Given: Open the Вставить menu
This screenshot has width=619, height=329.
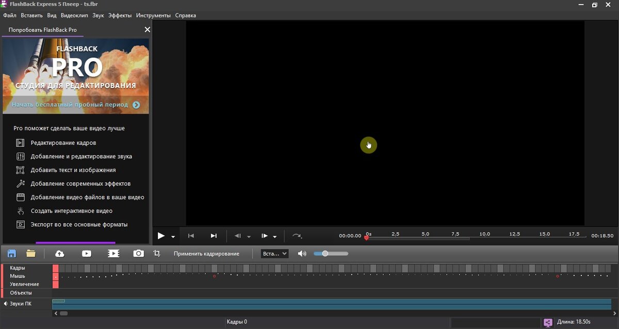Looking at the screenshot, I should [32, 15].
